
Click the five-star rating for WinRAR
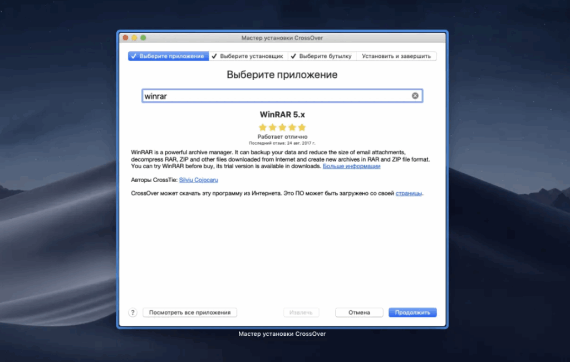pos(282,128)
